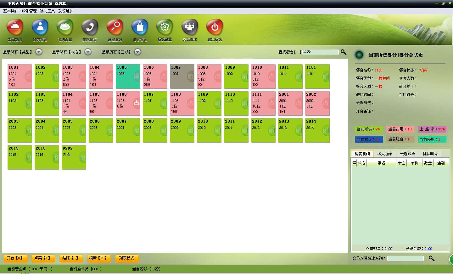The image size is (453, 274).
Task: Select dirty table 1007
Action: tap(182, 76)
